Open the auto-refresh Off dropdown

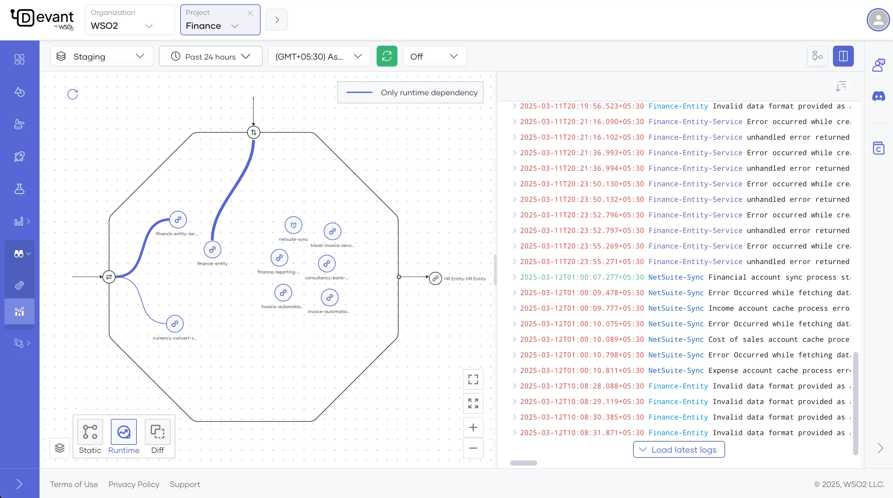[435, 56]
